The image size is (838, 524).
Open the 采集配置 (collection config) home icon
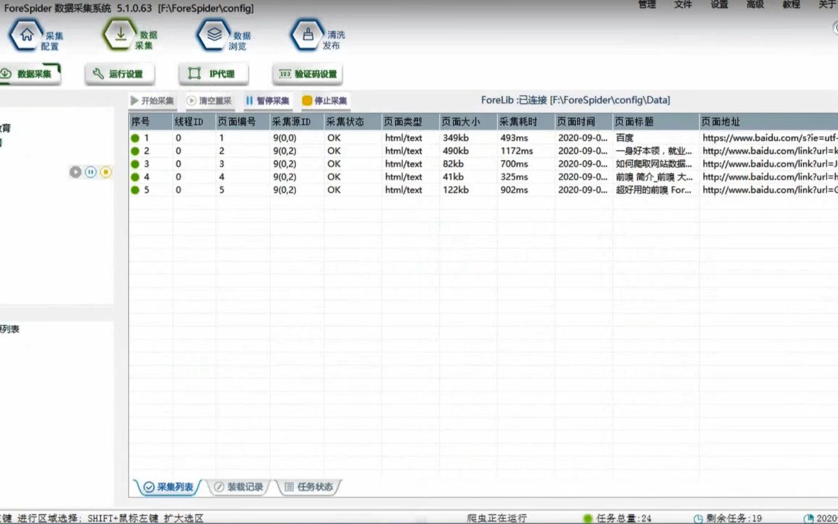click(25, 34)
